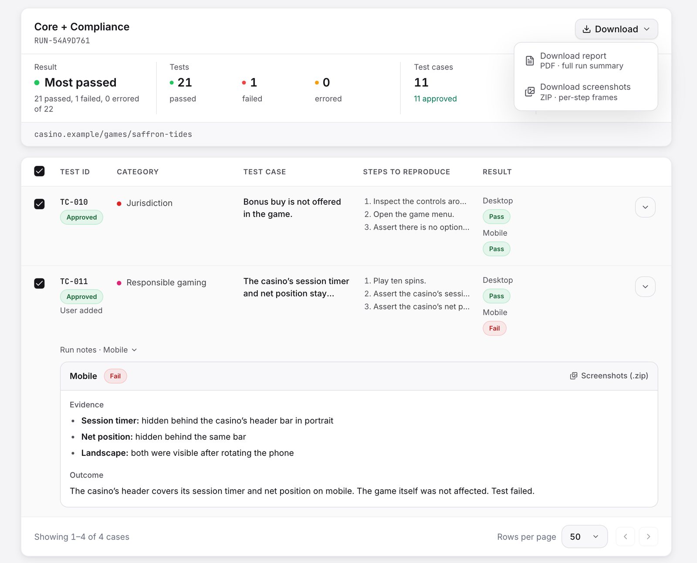Viewport: 697px width, 563px height.
Task: Click the 'Showing 1–4 of 4 cases' text
Action: [82, 537]
